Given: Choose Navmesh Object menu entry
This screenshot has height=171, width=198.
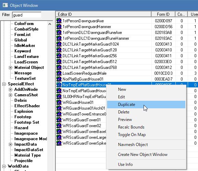Looking at the screenshot, I should [146, 144].
